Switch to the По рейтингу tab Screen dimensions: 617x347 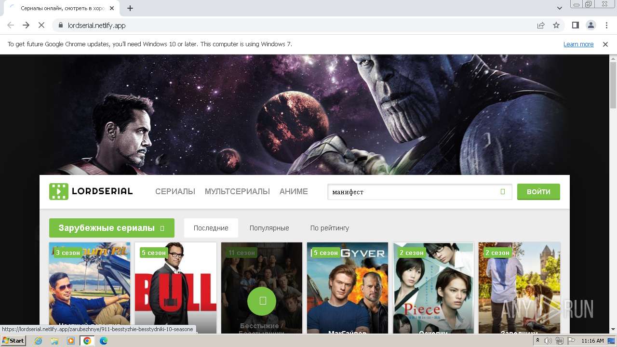tap(330, 228)
